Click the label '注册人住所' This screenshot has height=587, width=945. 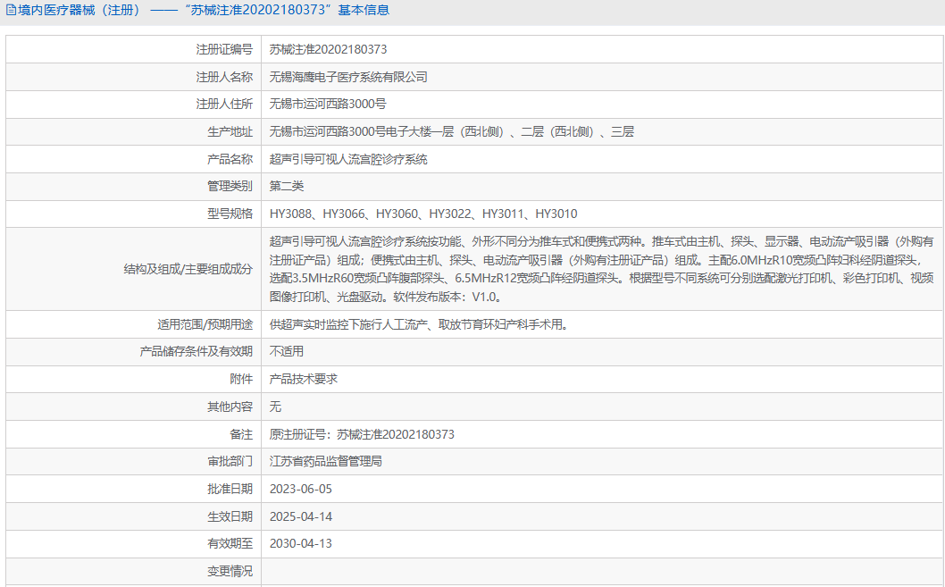pyautogui.click(x=224, y=105)
